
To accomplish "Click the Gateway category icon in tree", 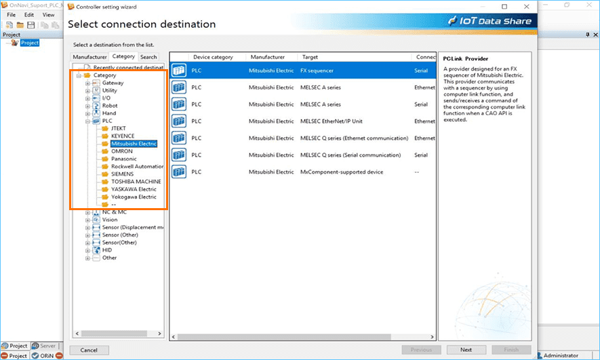I will coord(96,83).
